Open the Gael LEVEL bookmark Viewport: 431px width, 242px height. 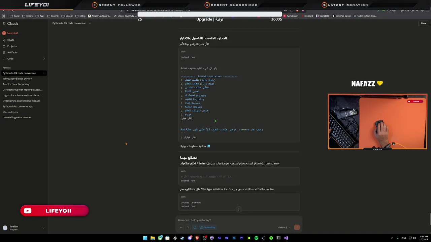[323, 16]
